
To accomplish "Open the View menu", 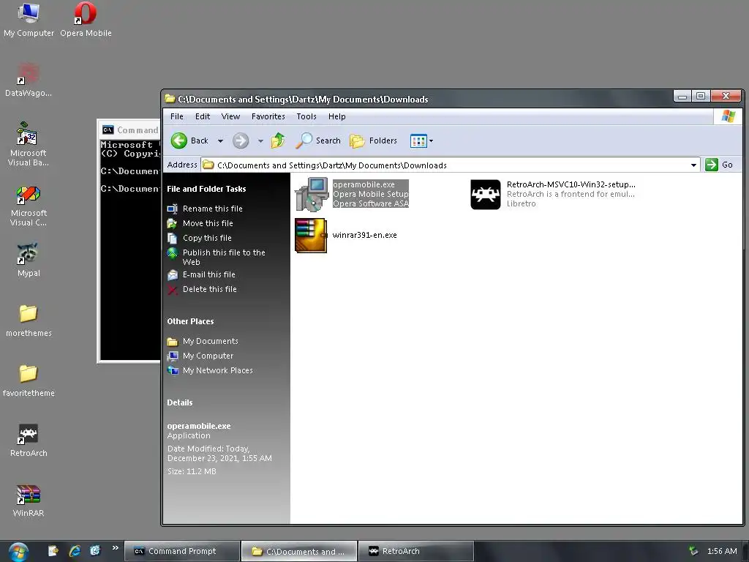I will pos(230,116).
